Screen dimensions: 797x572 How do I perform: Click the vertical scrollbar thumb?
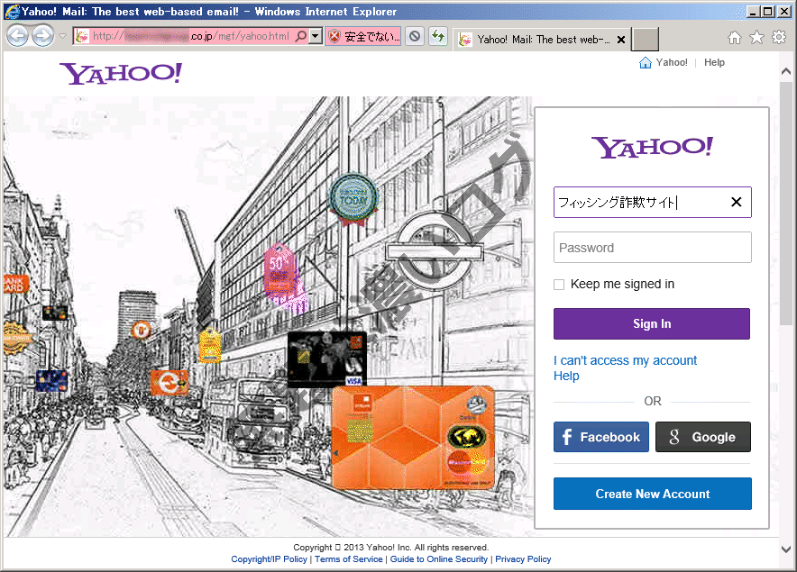pyautogui.click(x=786, y=204)
